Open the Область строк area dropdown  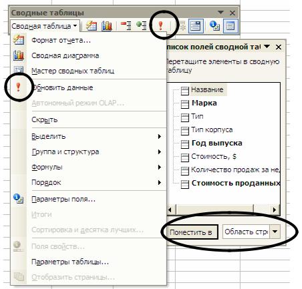click(275, 232)
